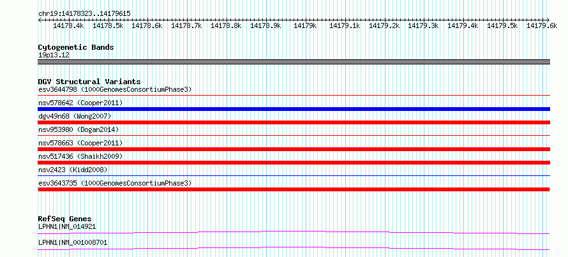Click the 14178.6k ruler tick label
The width and height of the screenshot is (568, 257).
click(x=147, y=26)
